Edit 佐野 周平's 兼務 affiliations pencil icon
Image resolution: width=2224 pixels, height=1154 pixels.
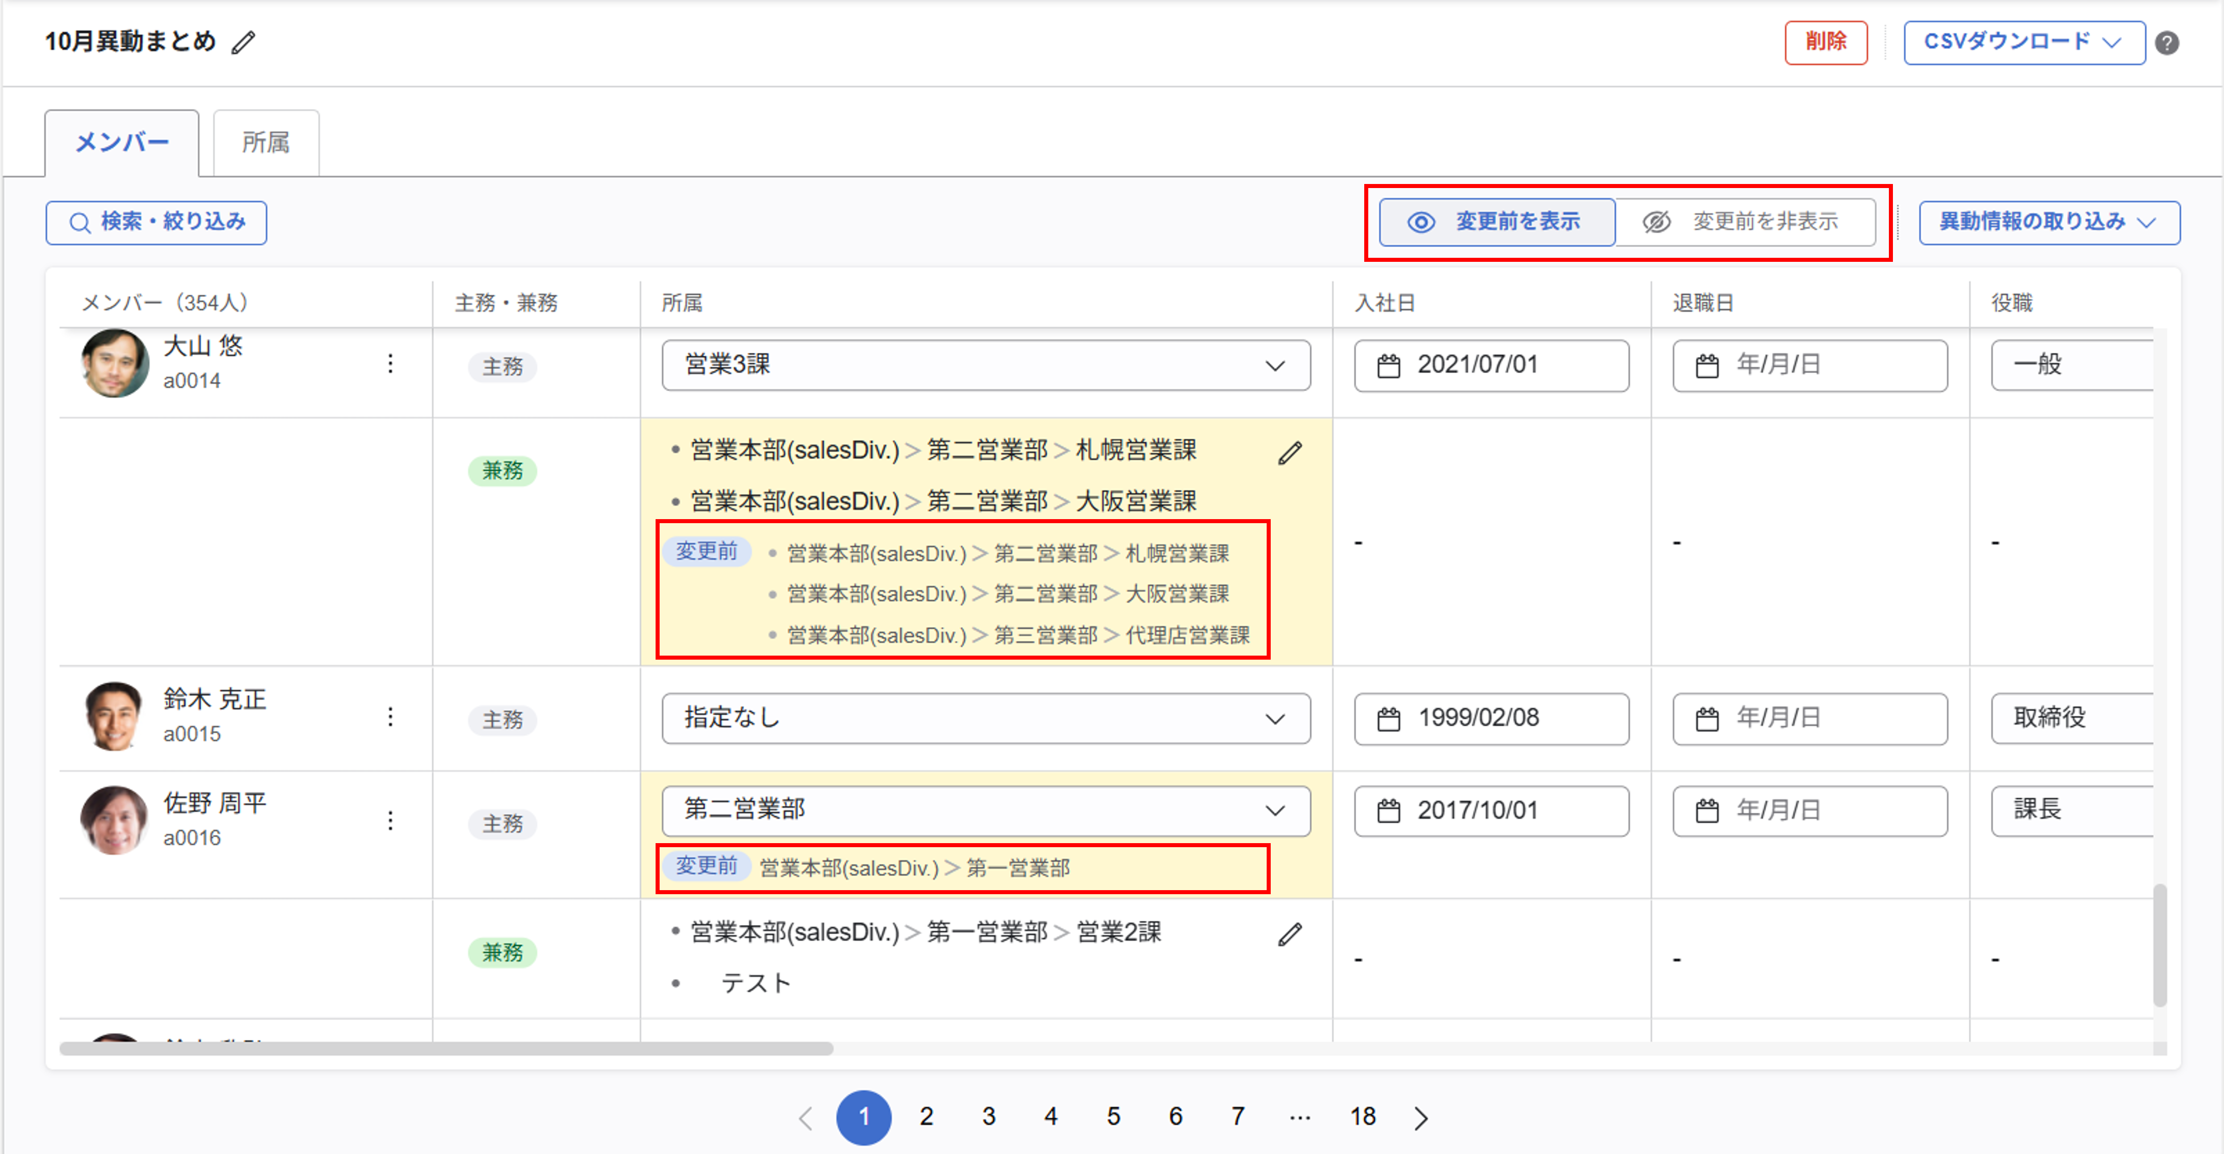pyautogui.click(x=1290, y=934)
